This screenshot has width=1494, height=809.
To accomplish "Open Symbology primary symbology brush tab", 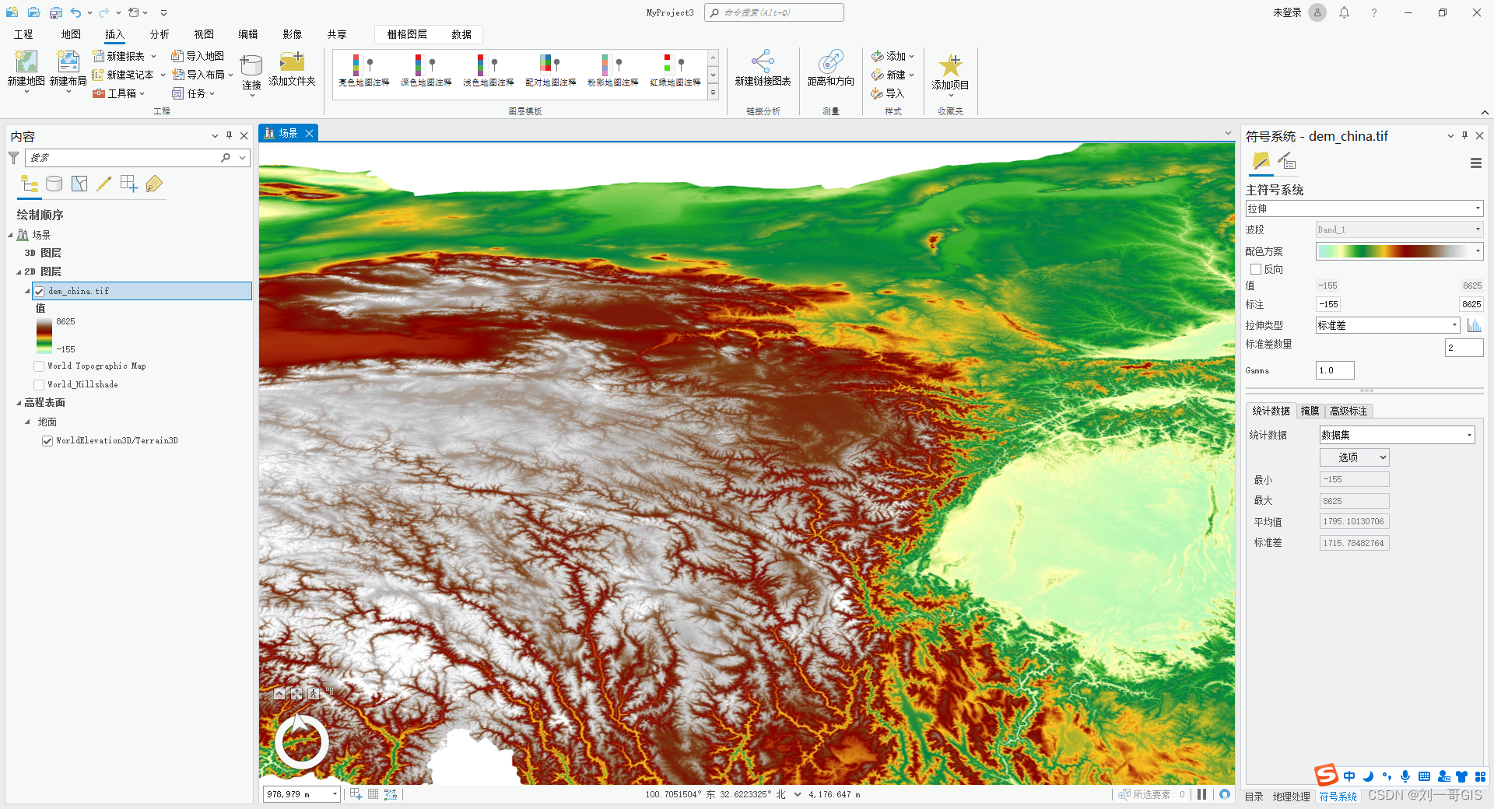I will 1261,162.
